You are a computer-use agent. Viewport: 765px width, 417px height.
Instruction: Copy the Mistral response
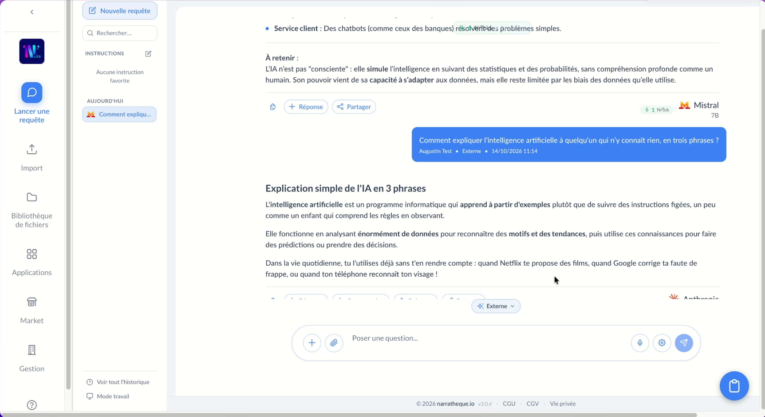click(273, 107)
